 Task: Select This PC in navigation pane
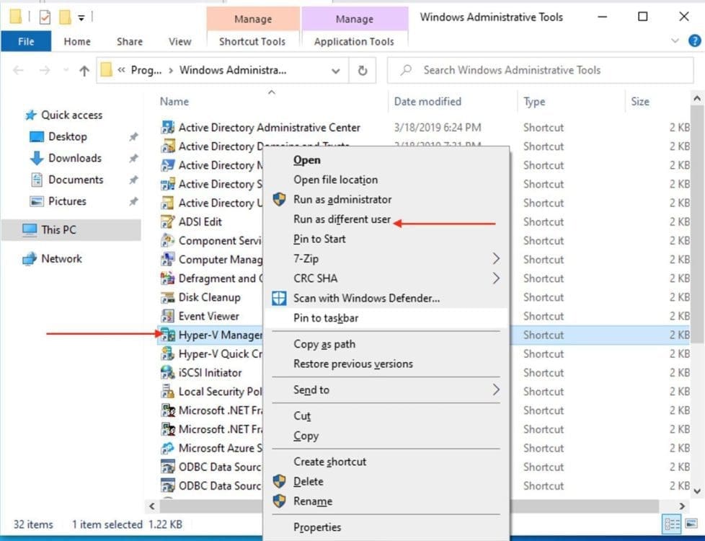(58, 229)
